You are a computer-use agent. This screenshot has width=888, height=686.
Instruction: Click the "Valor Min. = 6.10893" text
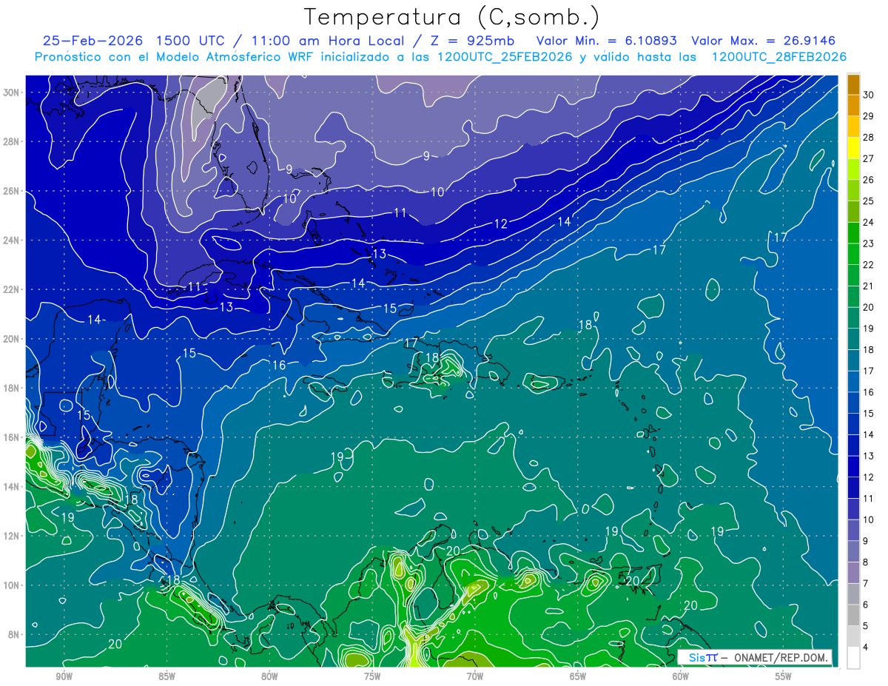(605, 41)
